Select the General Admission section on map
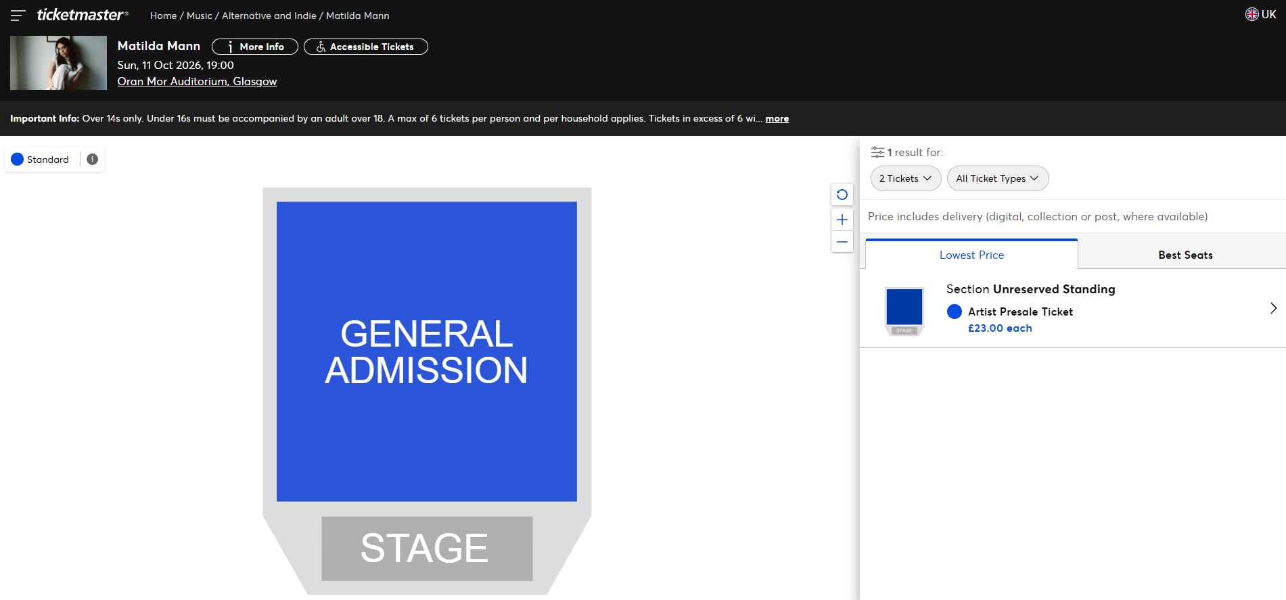Screen dimensions: 1286x600 click(x=427, y=351)
